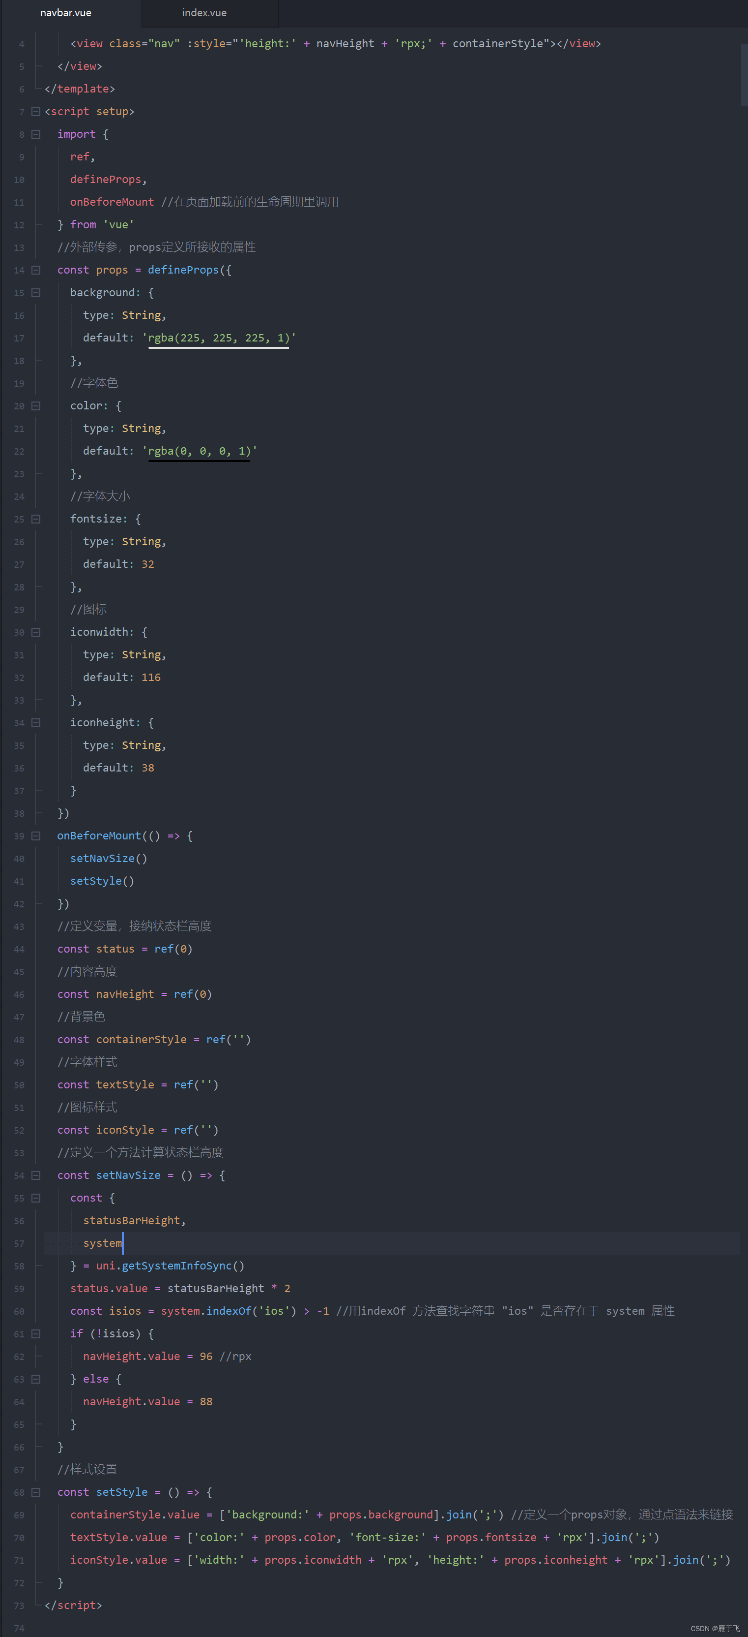
Task: Fold the if (!isios) block at line 61
Action: point(36,1334)
